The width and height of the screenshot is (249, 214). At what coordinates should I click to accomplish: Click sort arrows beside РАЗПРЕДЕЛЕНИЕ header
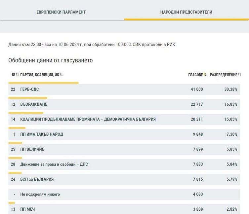pyautogui.click(x=240, y=75)
